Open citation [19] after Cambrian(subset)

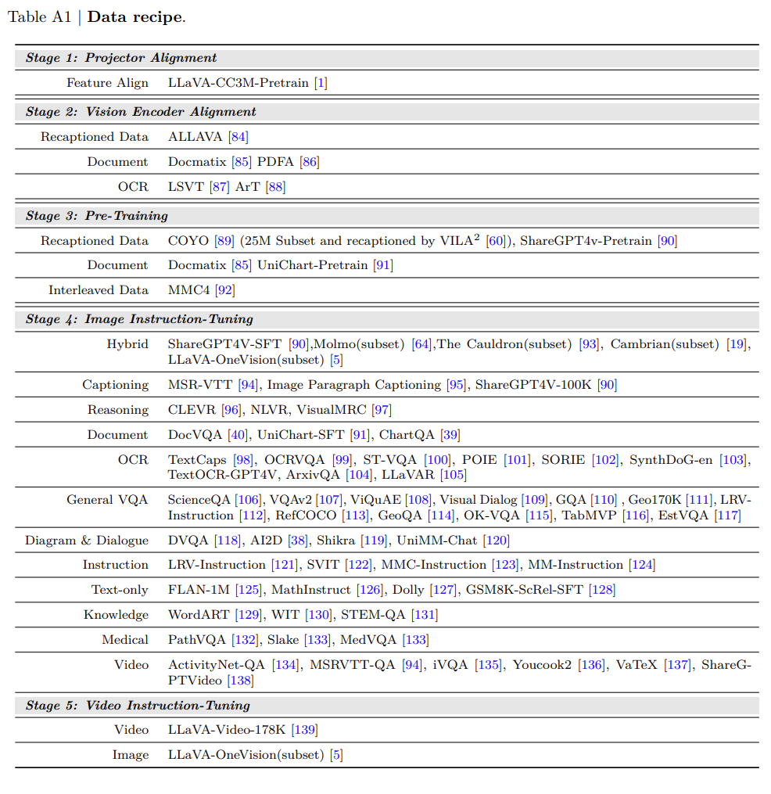(x=737, y=344)
